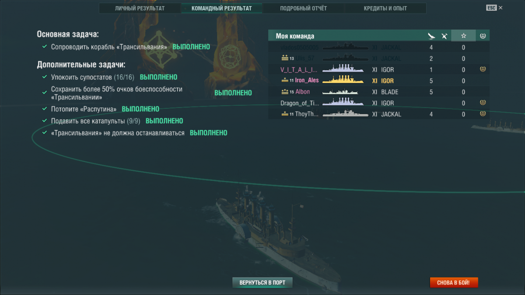Viewport: 525px width, 295px height.
Task: Click the anchor wreath column header icon
Action: click(x=483, y=36)
